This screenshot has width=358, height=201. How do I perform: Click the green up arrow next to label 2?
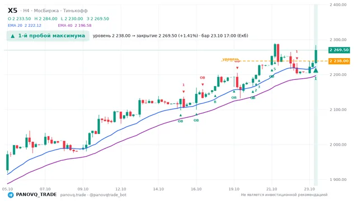[253, 92]
